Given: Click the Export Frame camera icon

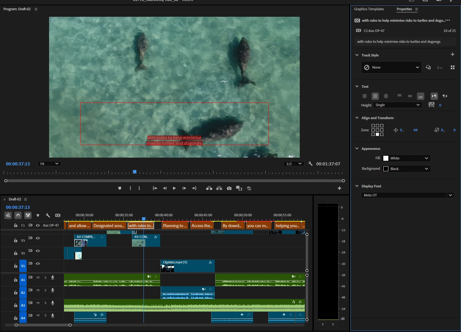Looking at the screenshot, I should [229, 188].
